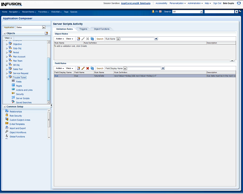Viewport: 243px width, 194px height.
Task: Expand the Service Request tree node
Action: pyautogui.click(x=6, y=73)
